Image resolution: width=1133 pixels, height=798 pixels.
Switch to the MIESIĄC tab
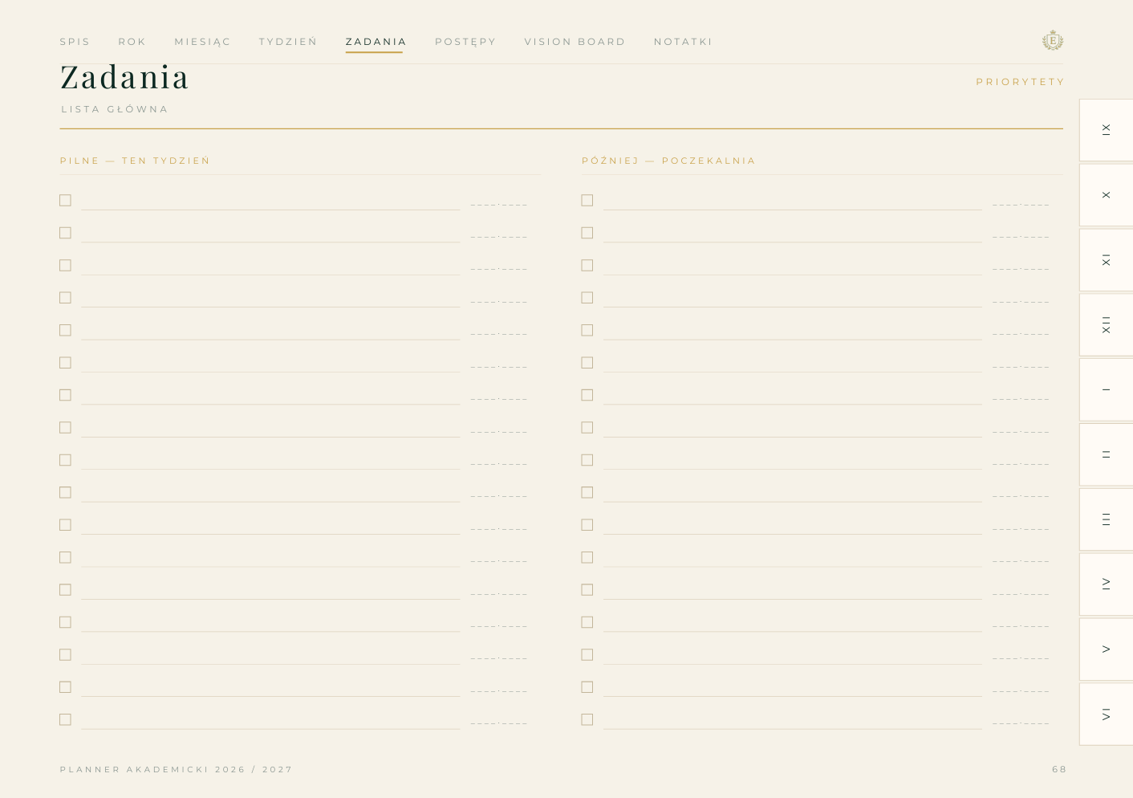202,42
